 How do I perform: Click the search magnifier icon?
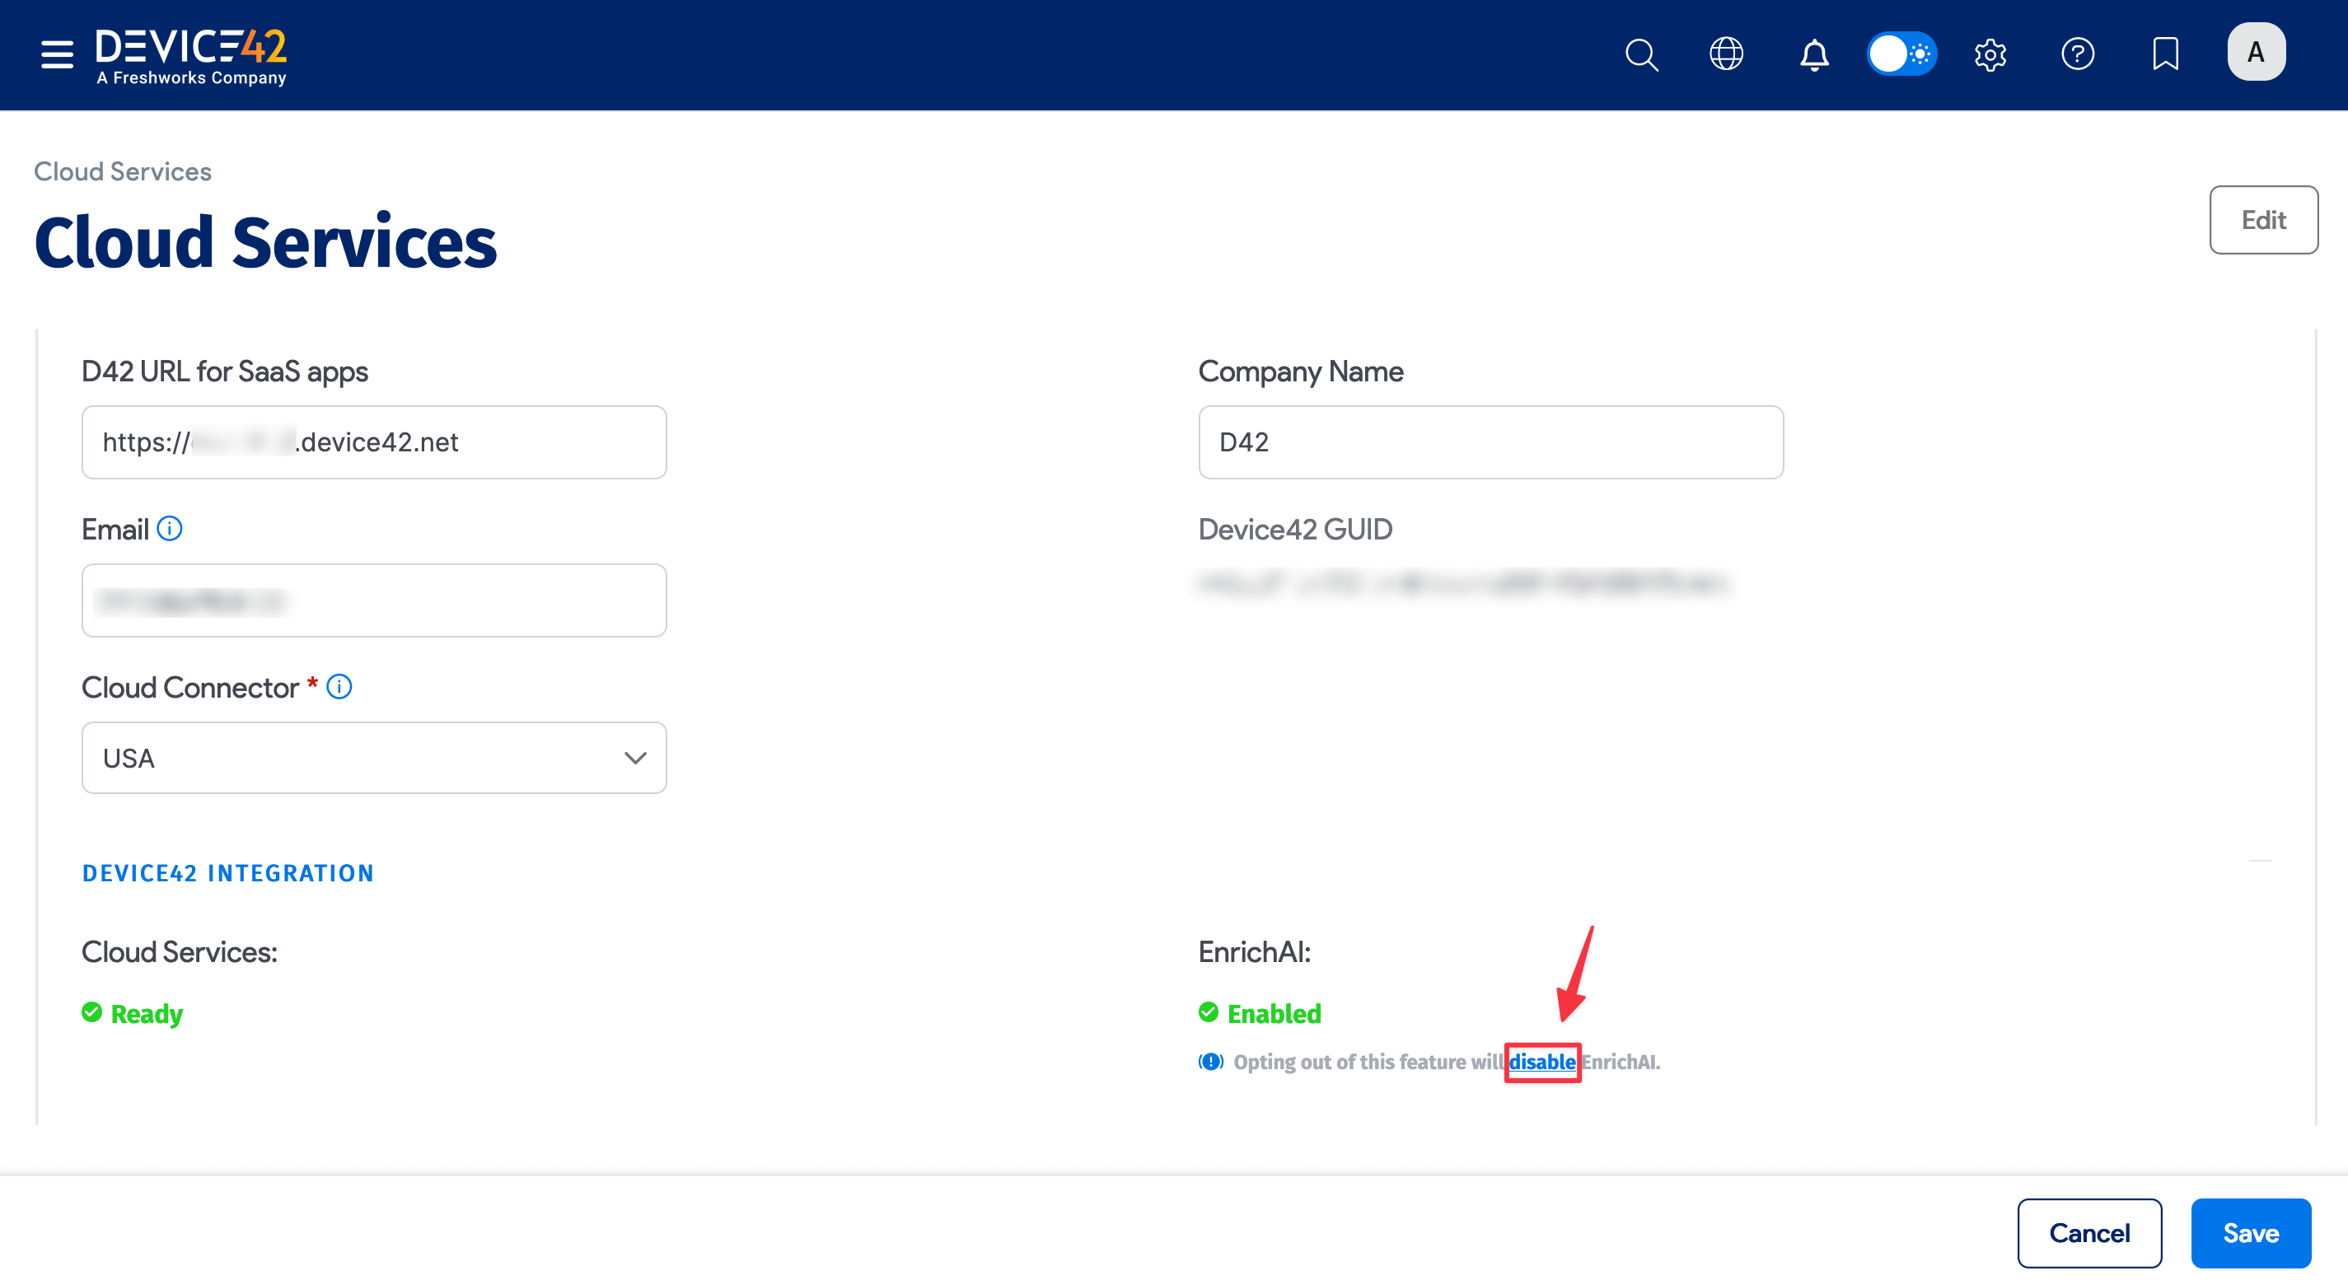[1640, 54]
